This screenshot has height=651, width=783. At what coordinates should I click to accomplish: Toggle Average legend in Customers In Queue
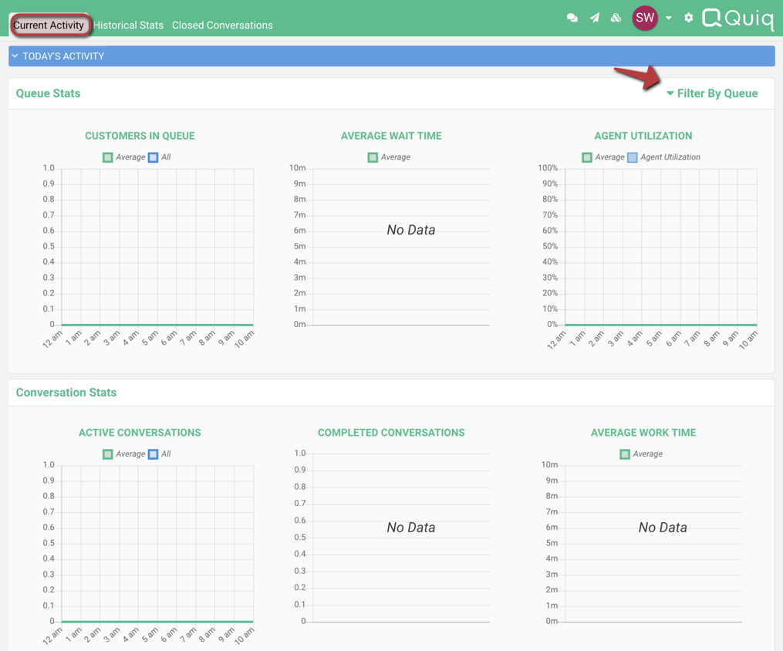124,157
